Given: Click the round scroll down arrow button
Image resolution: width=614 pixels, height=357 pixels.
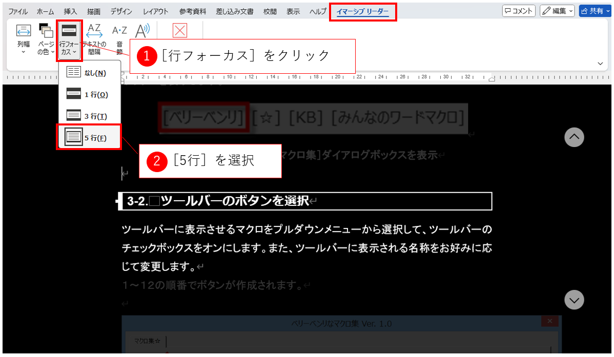Looking at the screenshot, I should 574,300.
